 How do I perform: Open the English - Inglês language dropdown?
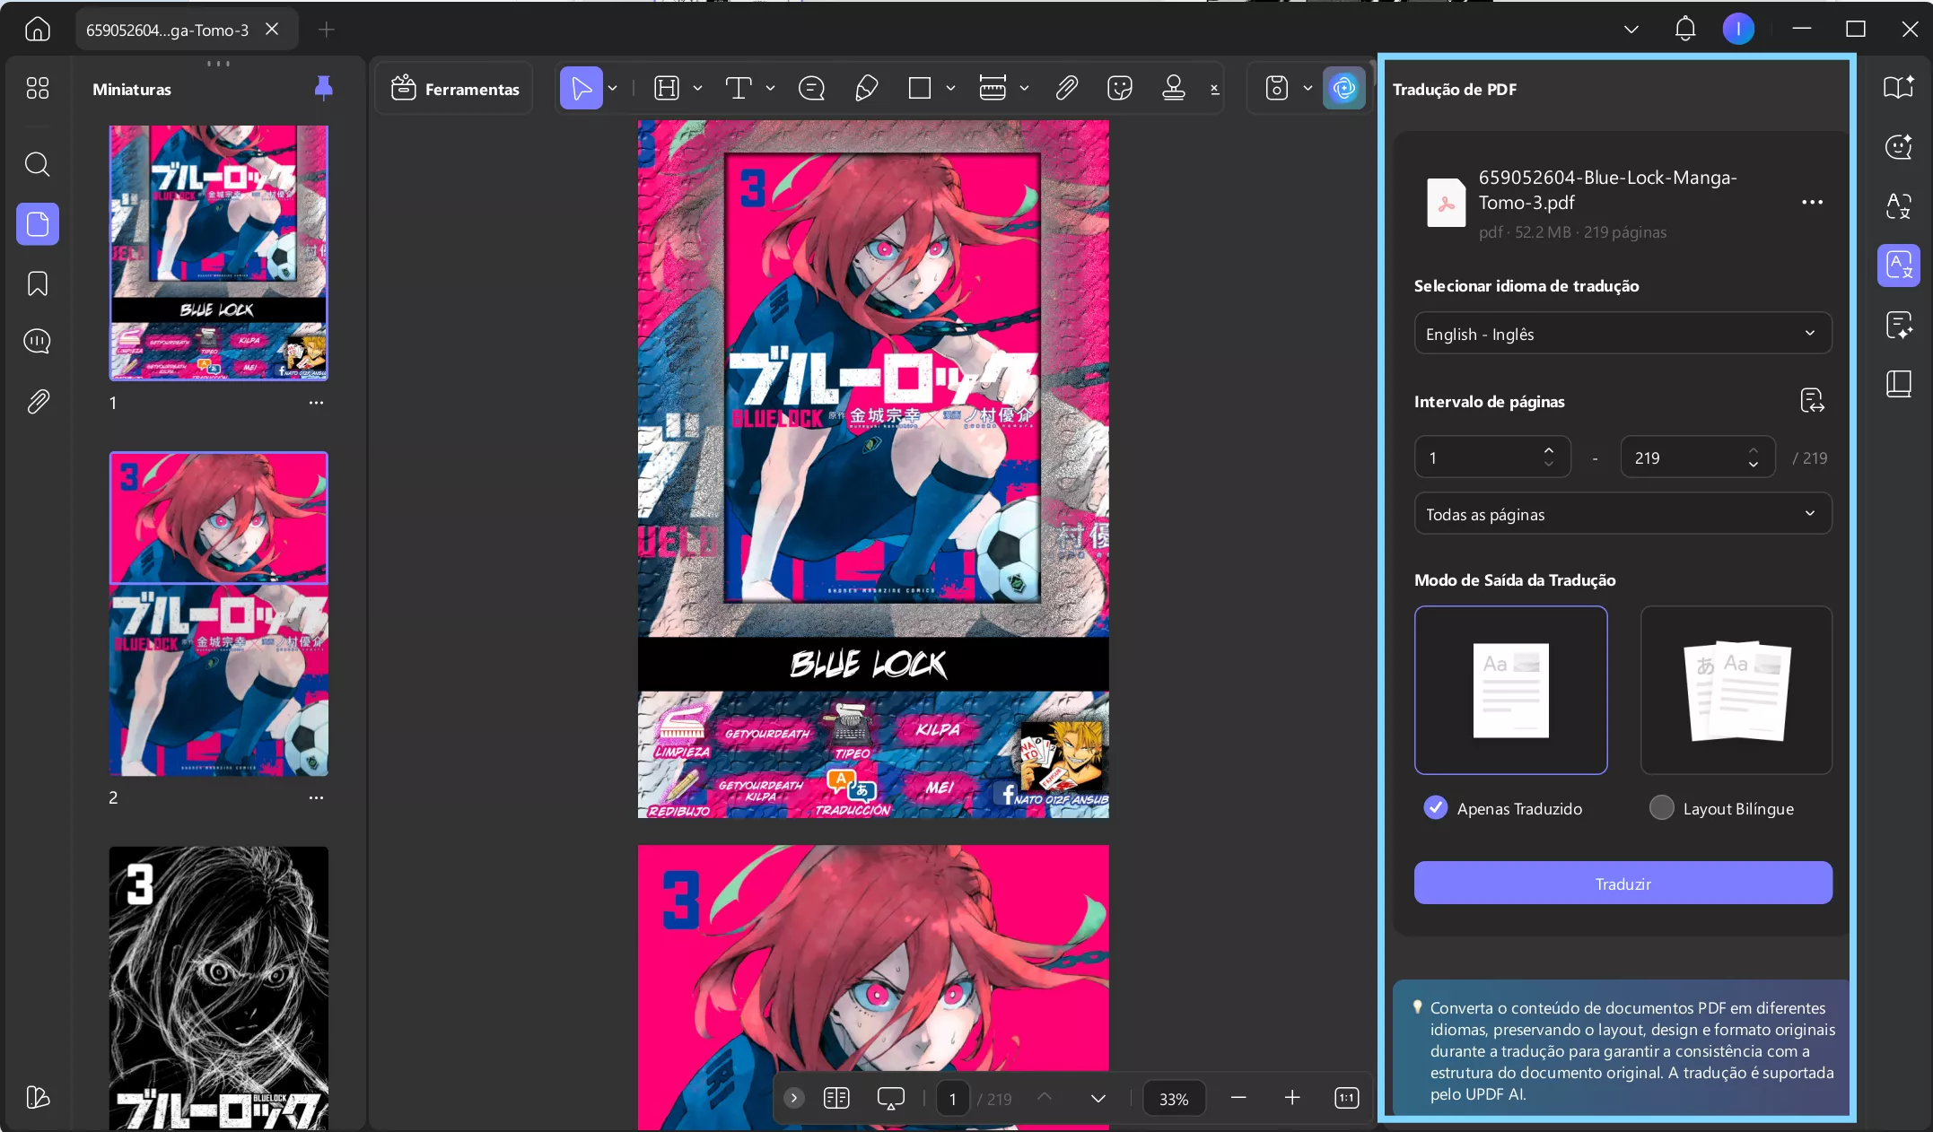click(1622, 334)
